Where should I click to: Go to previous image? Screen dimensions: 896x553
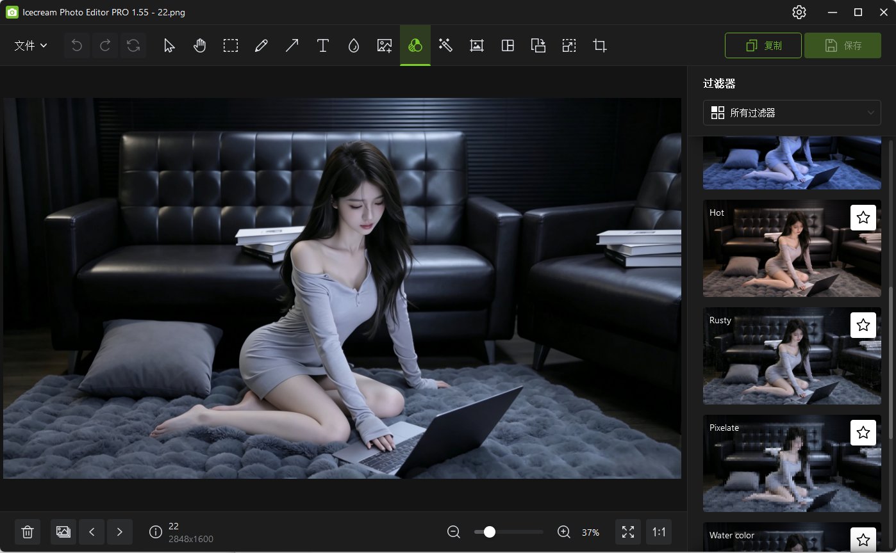(x=92, y=532)
